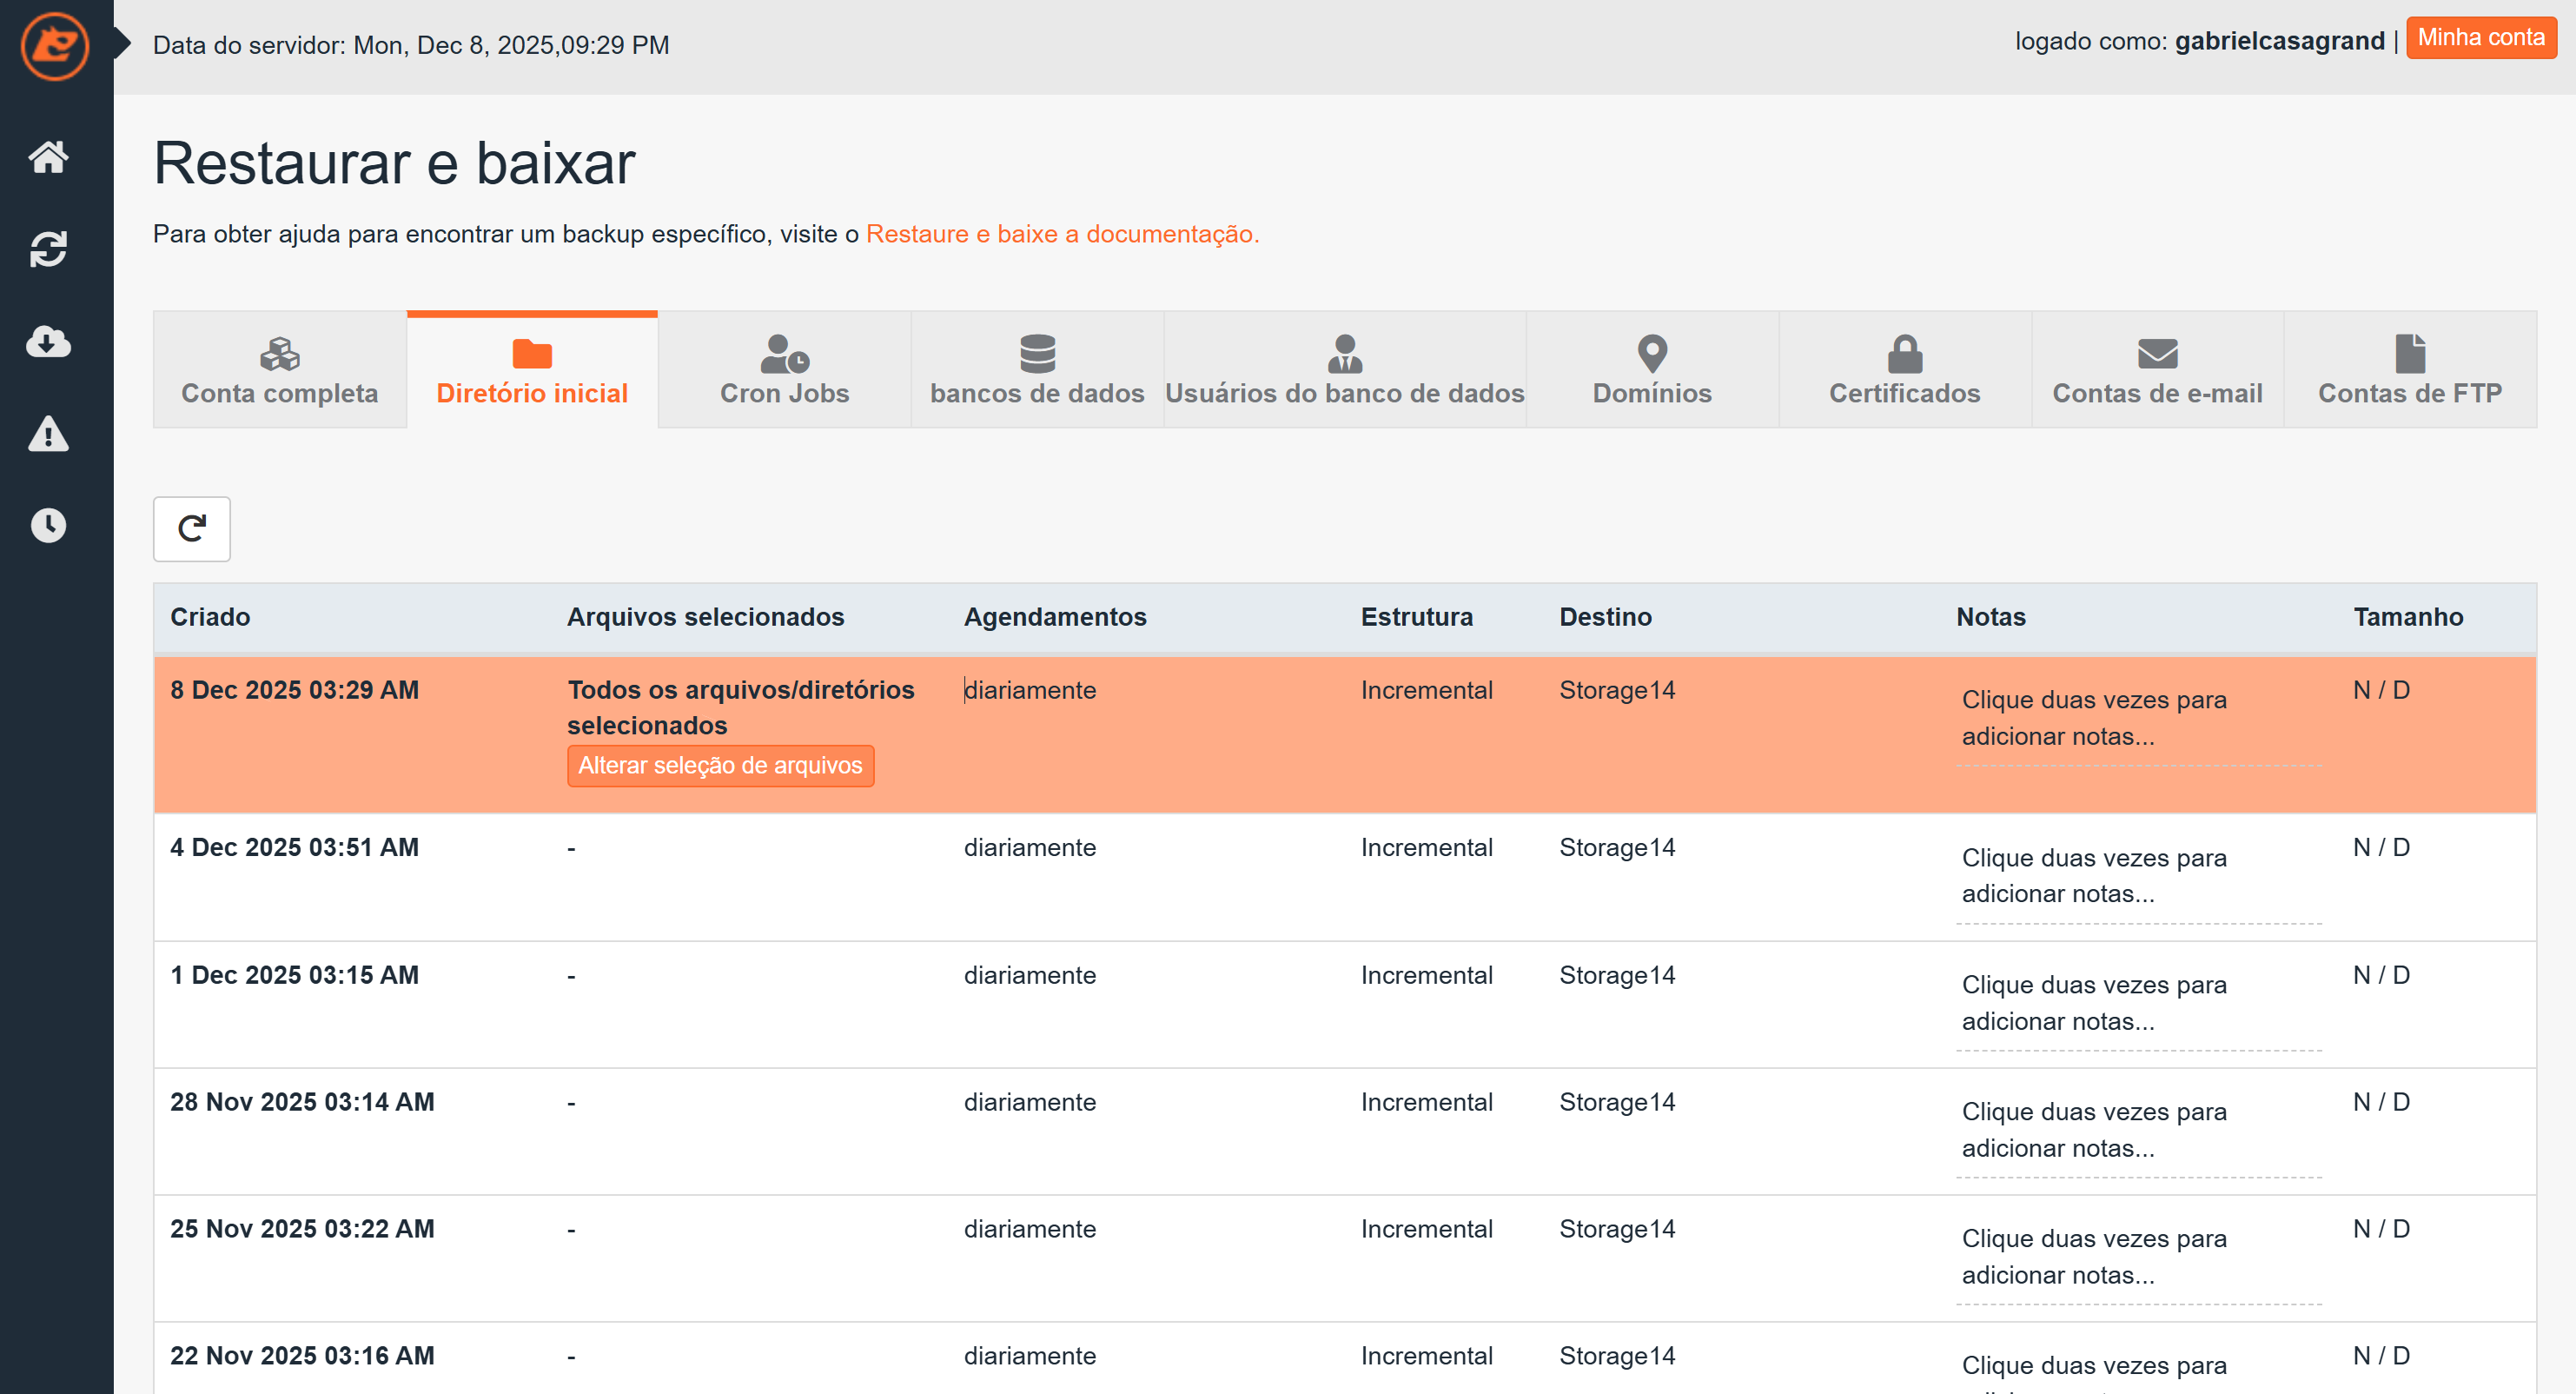
Task: Select the bancos de dados tab
Action: point(1037,370)
